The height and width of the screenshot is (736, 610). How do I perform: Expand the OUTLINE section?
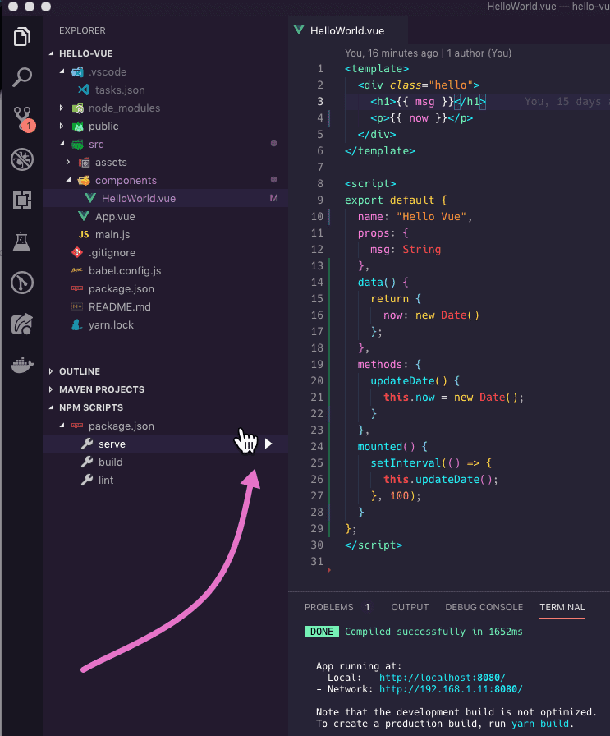click(80, 371)
